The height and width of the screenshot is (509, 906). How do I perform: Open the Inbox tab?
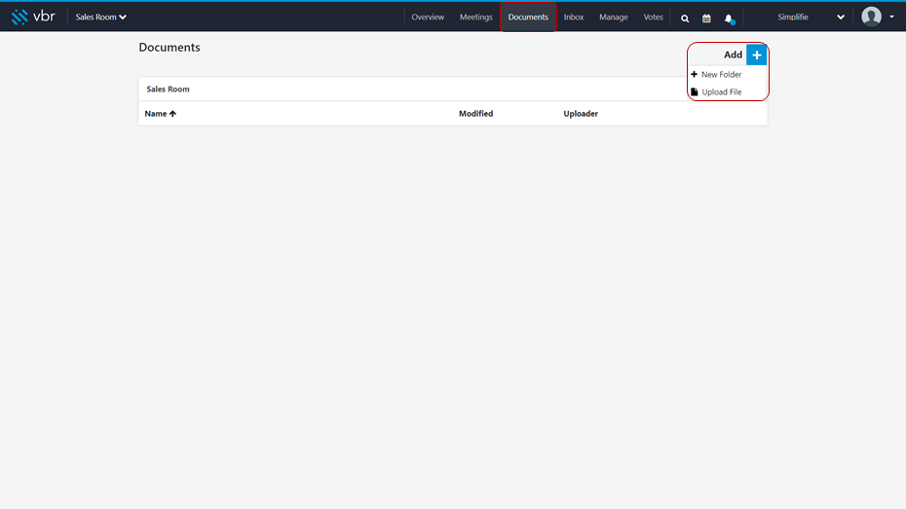point(574,17)
